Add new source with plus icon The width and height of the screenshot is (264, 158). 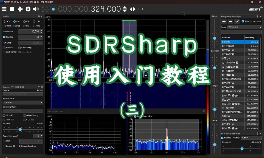click(x=20, y=9)
